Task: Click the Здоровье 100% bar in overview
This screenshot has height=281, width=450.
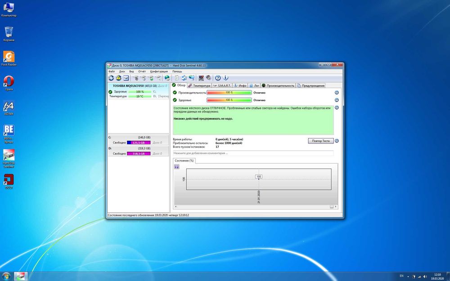Action: click(229, 100)
